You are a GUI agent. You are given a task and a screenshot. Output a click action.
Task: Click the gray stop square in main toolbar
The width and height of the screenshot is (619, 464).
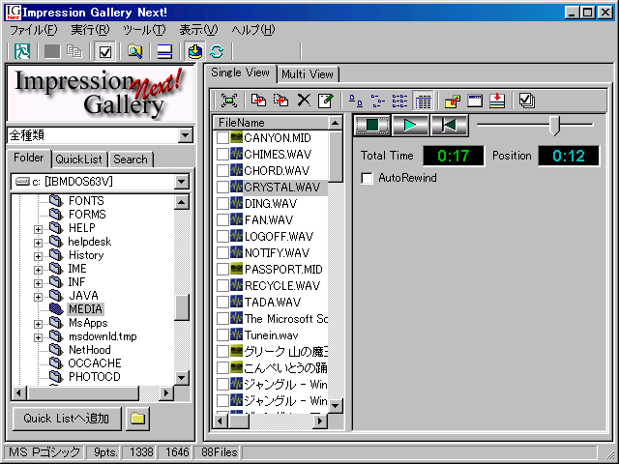[52, 51]
